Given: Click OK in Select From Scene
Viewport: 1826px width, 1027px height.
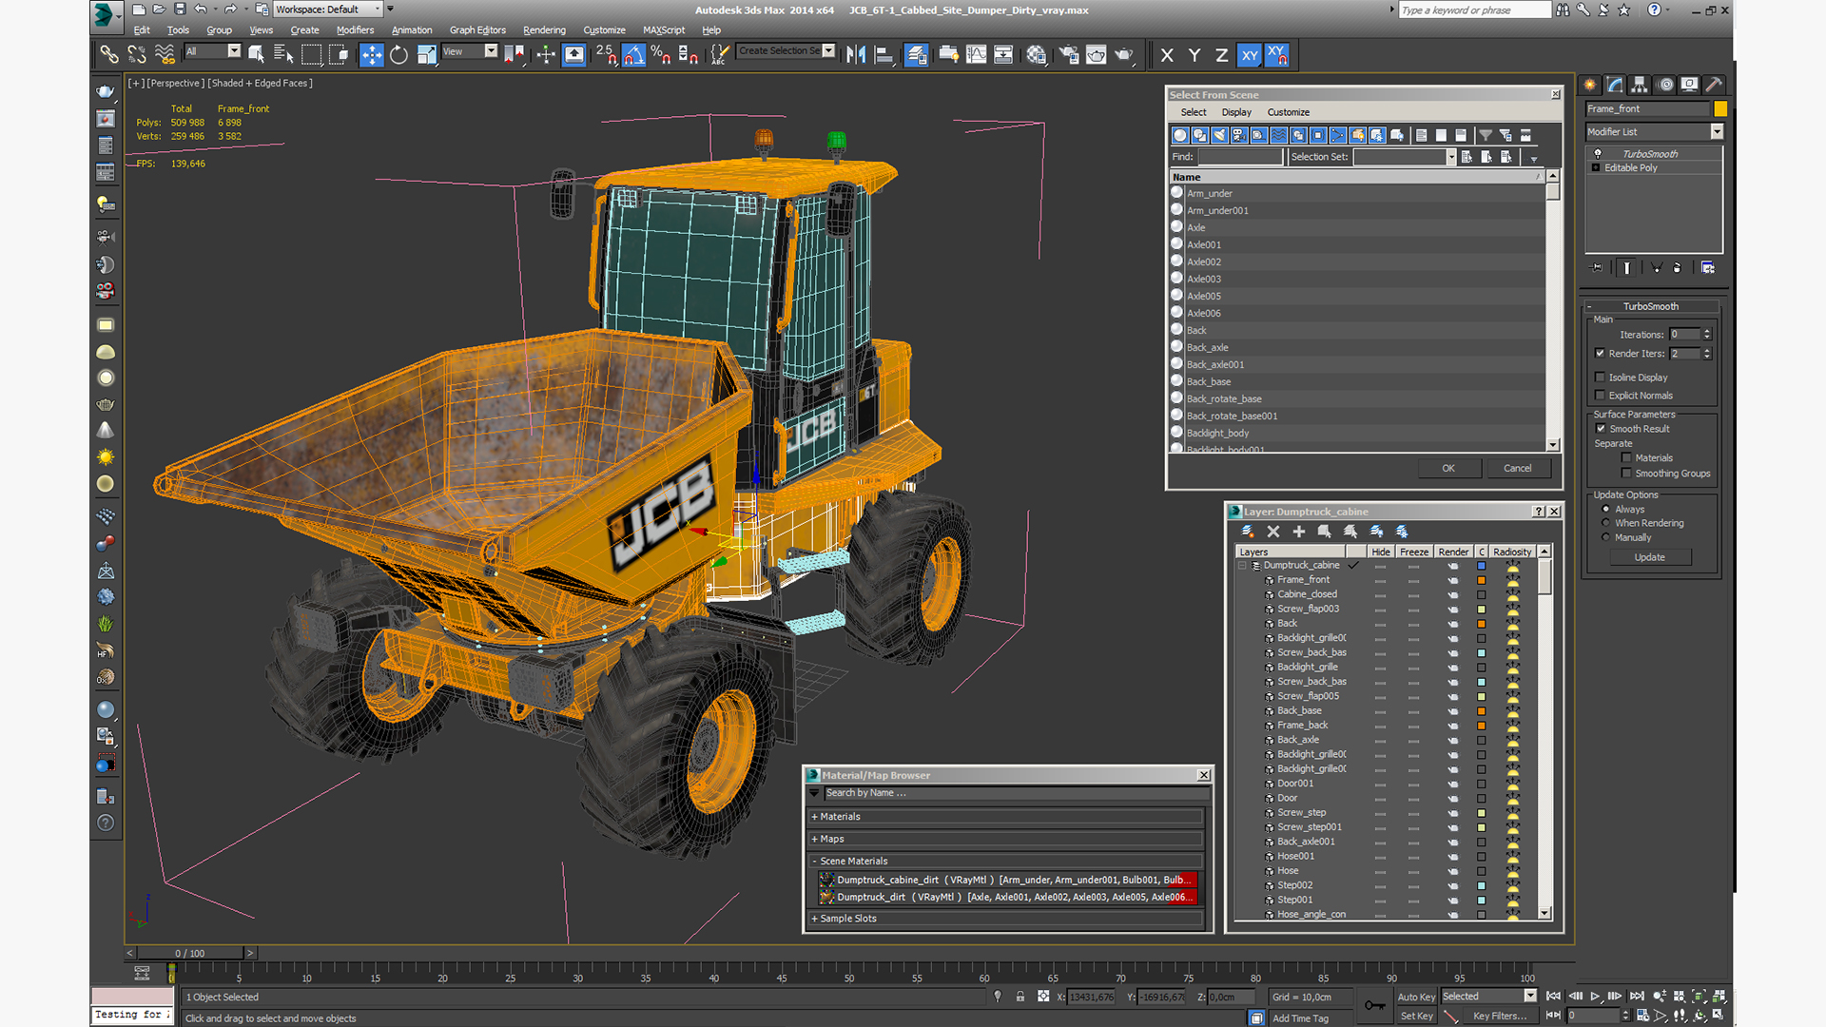Looking at the screenshot, I should coord(1448,468).
